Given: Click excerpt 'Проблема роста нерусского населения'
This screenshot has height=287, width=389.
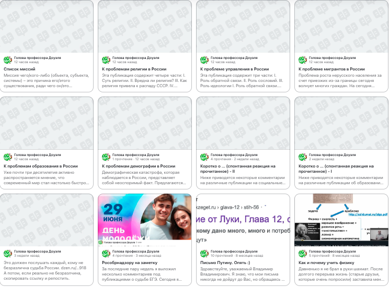Looking at the screenshot, I should [340, 80].
